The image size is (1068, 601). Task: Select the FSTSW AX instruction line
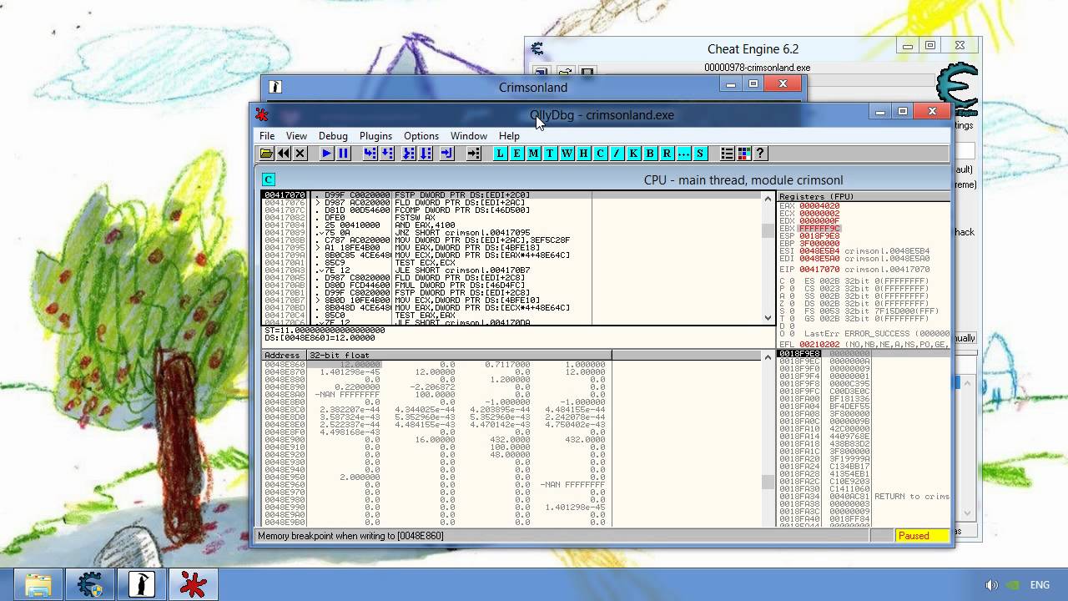tap(416, 218)
